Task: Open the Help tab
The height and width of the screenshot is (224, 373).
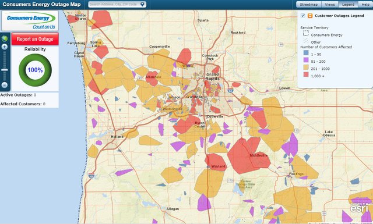Action: (x=365, y=5)
